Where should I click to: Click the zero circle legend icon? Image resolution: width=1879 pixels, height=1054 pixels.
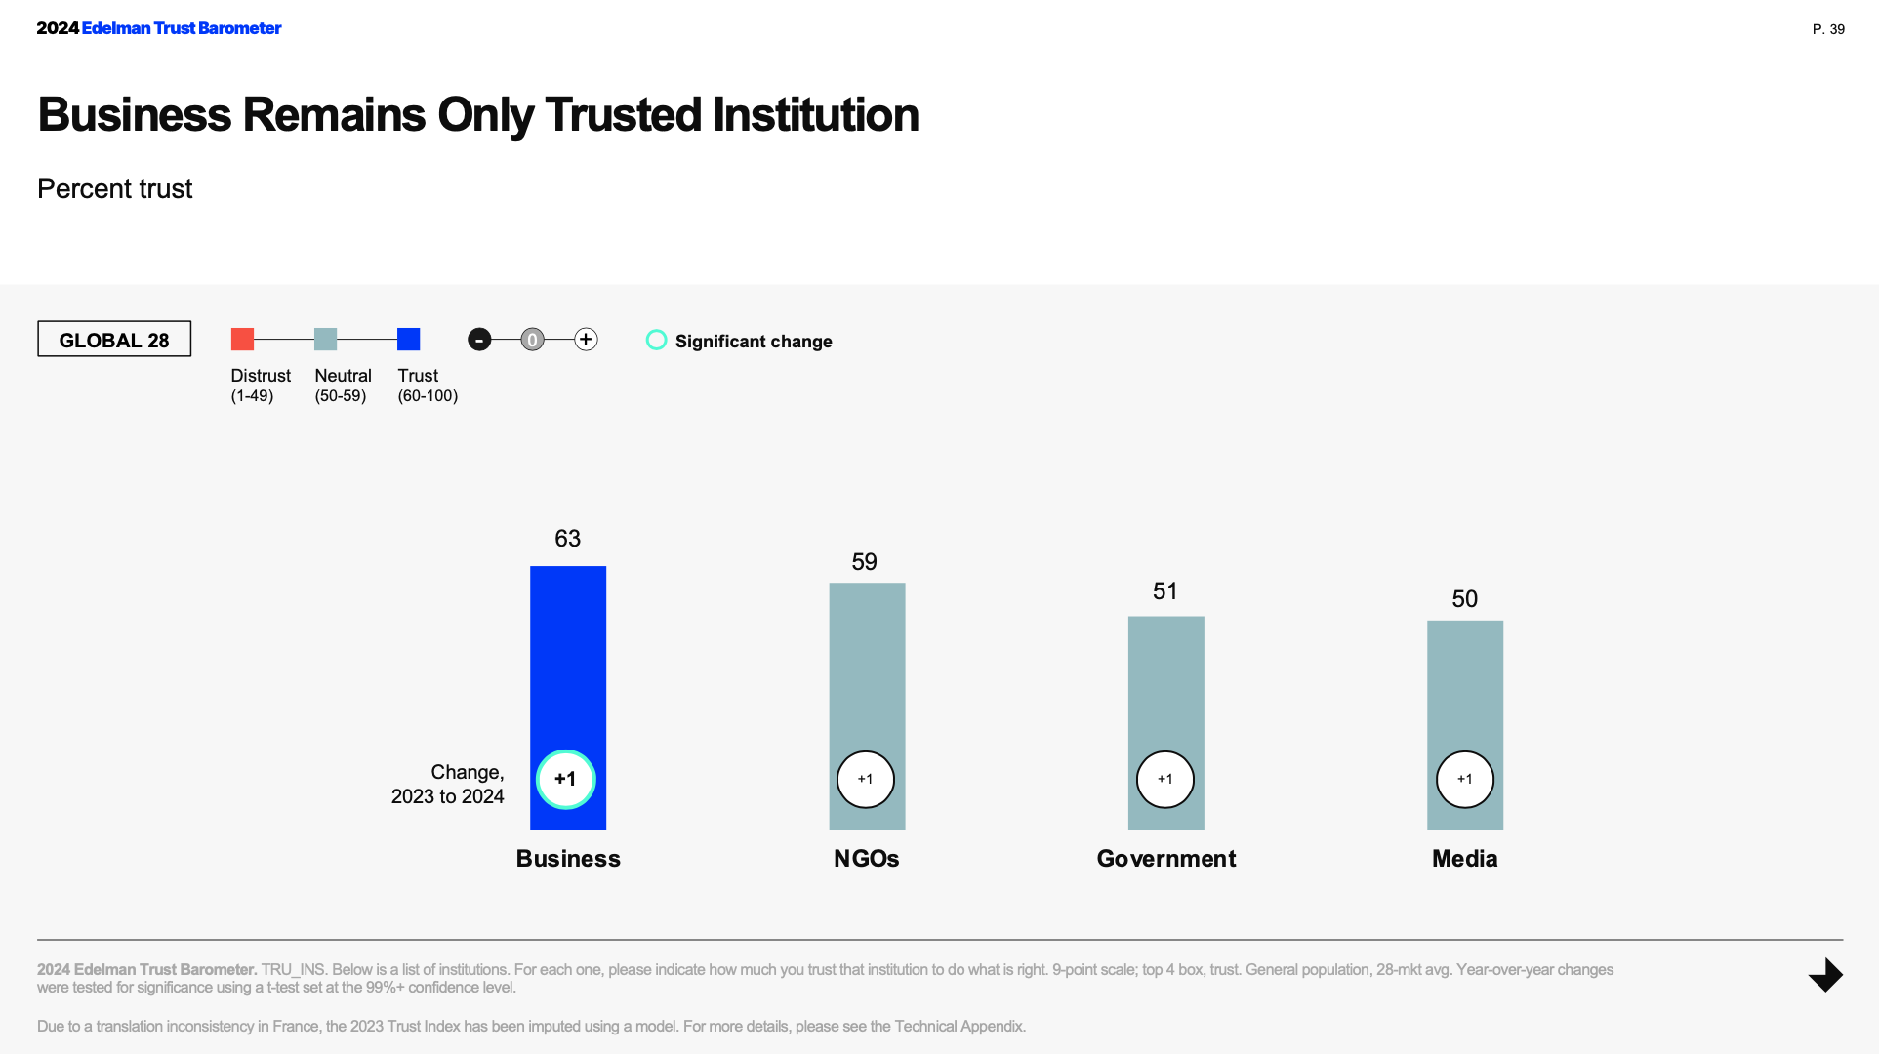click(x=532, y=340)
